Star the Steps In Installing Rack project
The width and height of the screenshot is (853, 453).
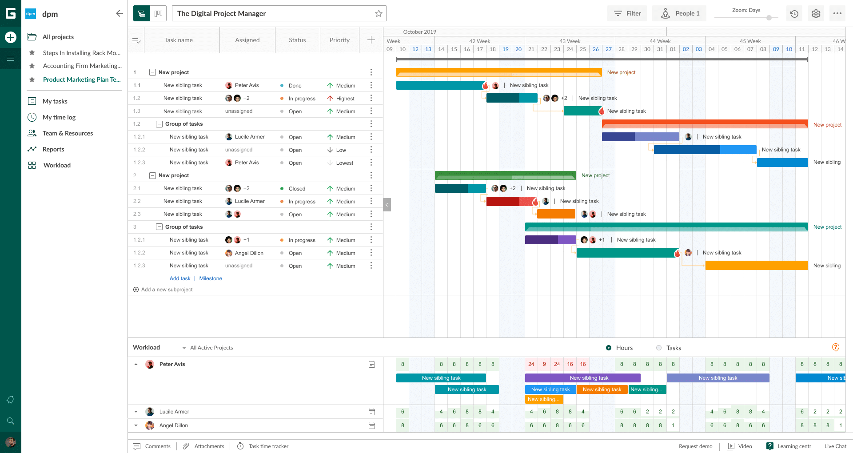click(32, 53)
